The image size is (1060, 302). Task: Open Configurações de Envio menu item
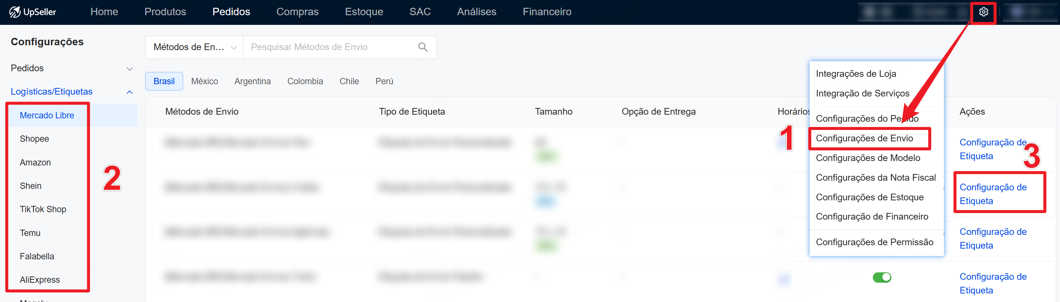(864, 138)
